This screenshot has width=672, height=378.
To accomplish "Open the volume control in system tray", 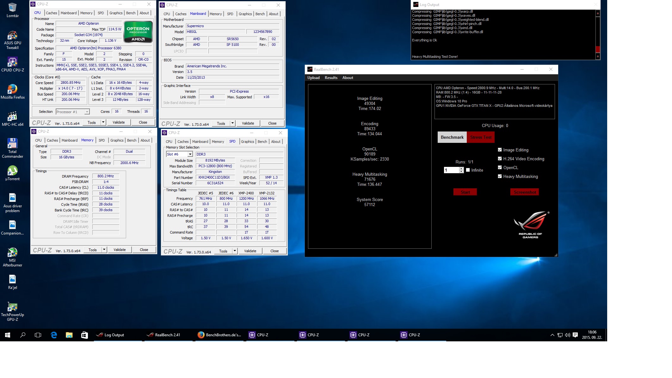I will (x=567, y=335).
